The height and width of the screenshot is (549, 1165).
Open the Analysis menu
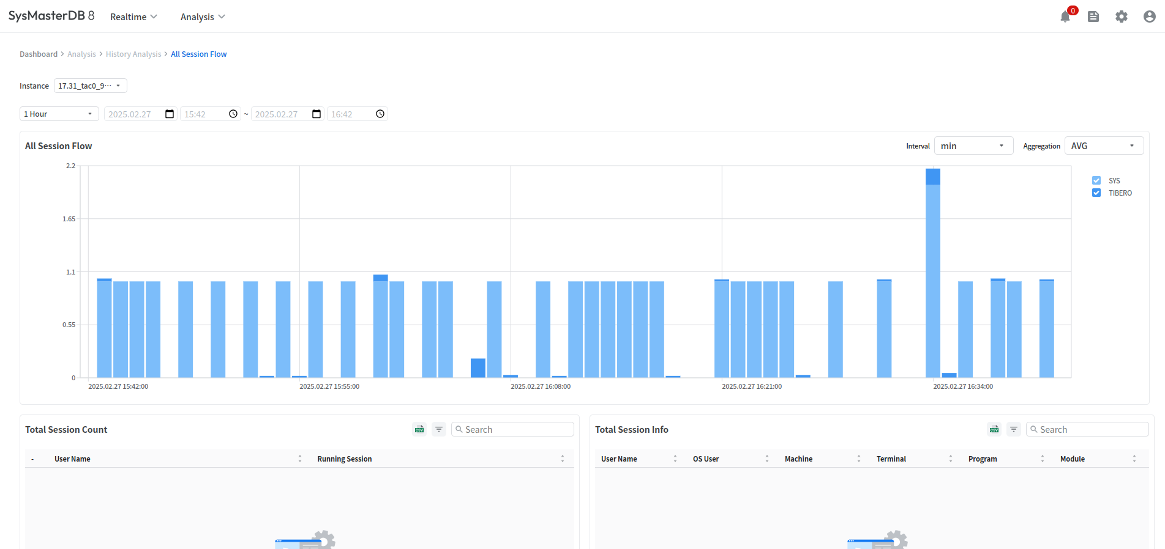tap(203, 17)
